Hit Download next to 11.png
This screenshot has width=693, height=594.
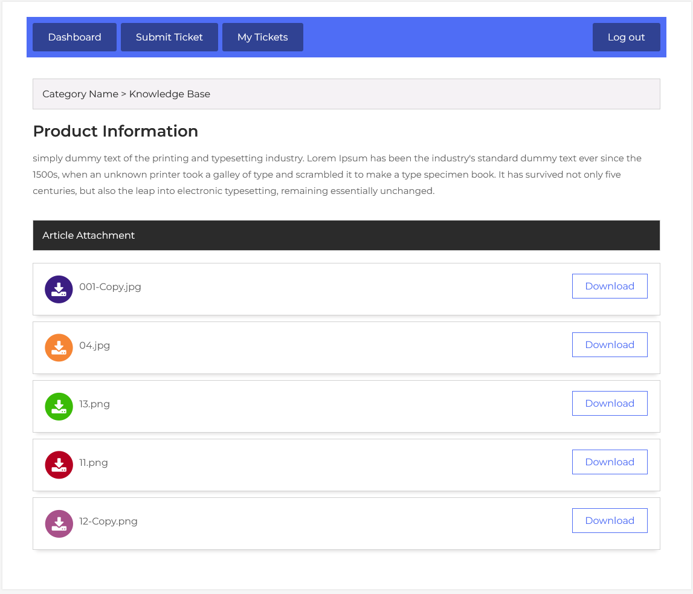coord(609,462)
